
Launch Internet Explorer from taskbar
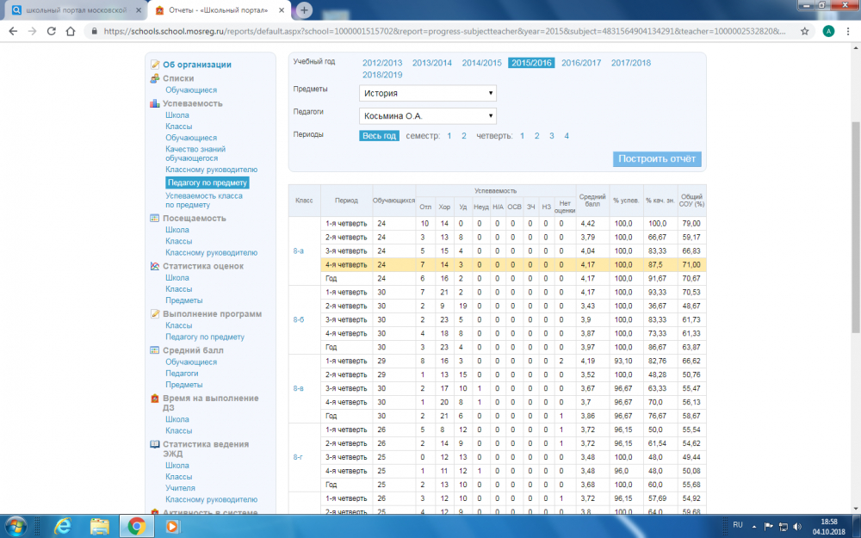click(x=63, y=526)
